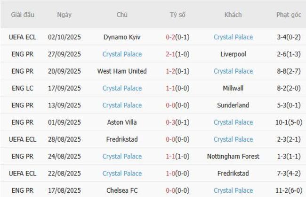Screen dimensions: 306x197
Task: Click the 1-2(0-1) West Ham match score
Action: pos(177,71)
